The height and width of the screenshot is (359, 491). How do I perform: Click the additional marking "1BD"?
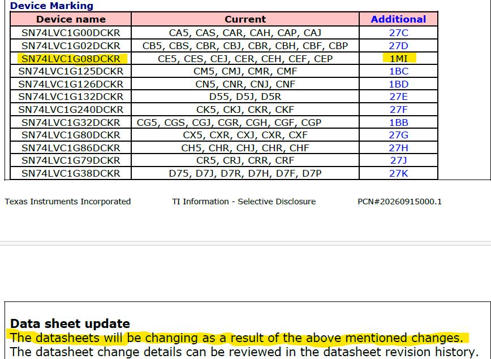coord(399,84)
